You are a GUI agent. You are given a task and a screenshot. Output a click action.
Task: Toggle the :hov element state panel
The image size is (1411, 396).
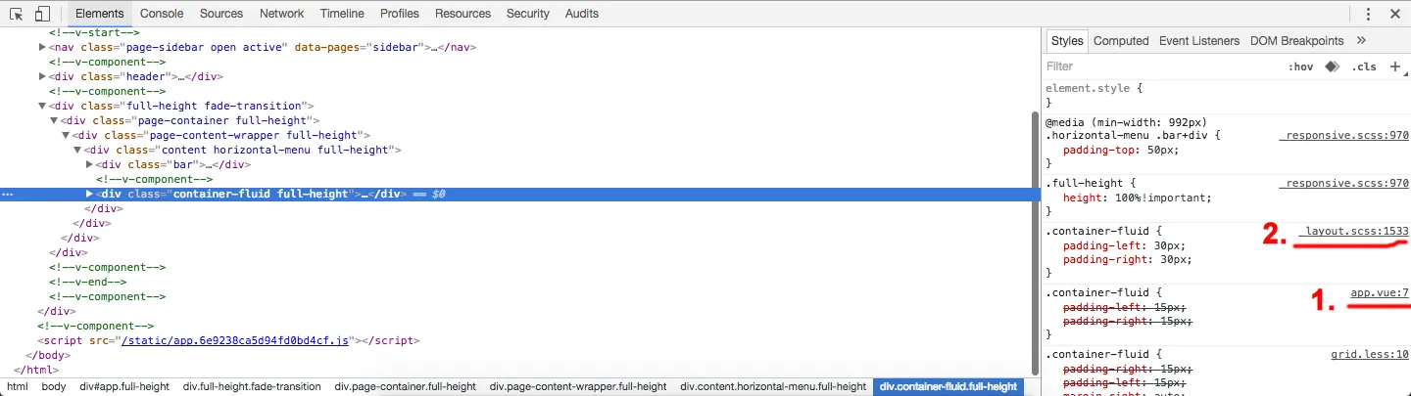coord(1300,66)
